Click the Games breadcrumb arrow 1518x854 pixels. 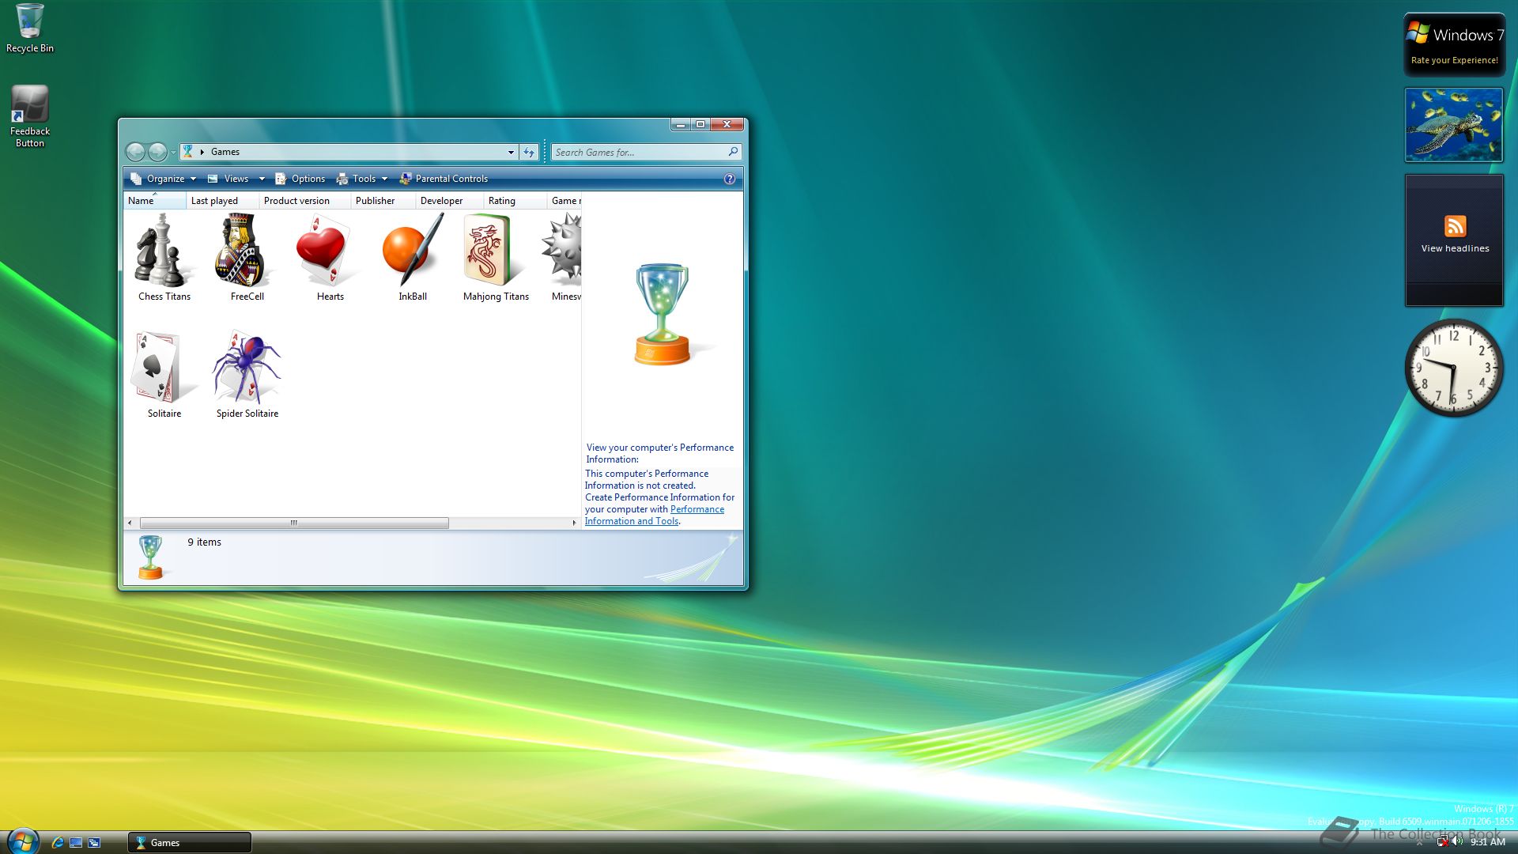coord(202,152)
